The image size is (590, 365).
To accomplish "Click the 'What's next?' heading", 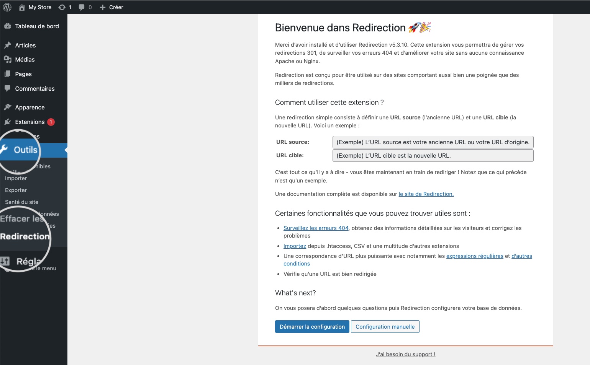I will coord(295,293).
